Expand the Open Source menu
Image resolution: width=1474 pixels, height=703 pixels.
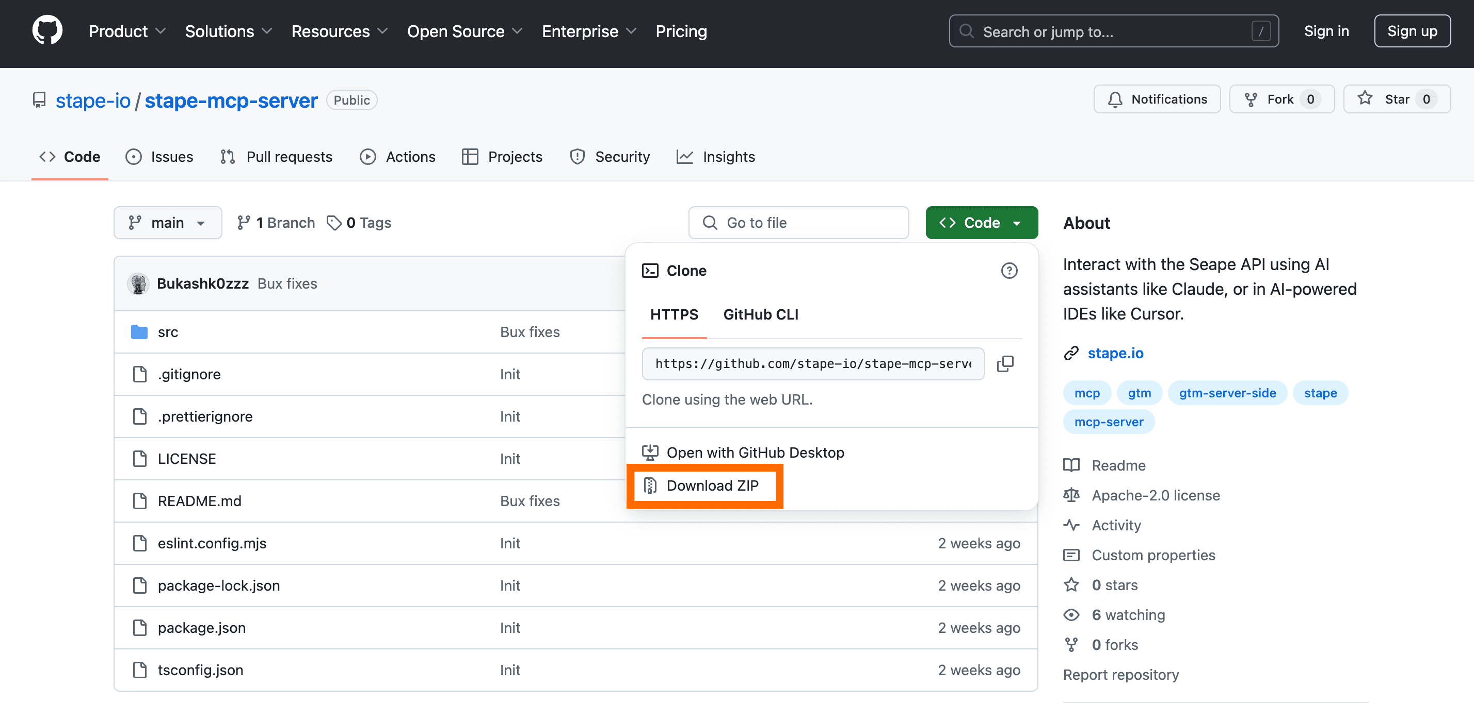[464, 31]
